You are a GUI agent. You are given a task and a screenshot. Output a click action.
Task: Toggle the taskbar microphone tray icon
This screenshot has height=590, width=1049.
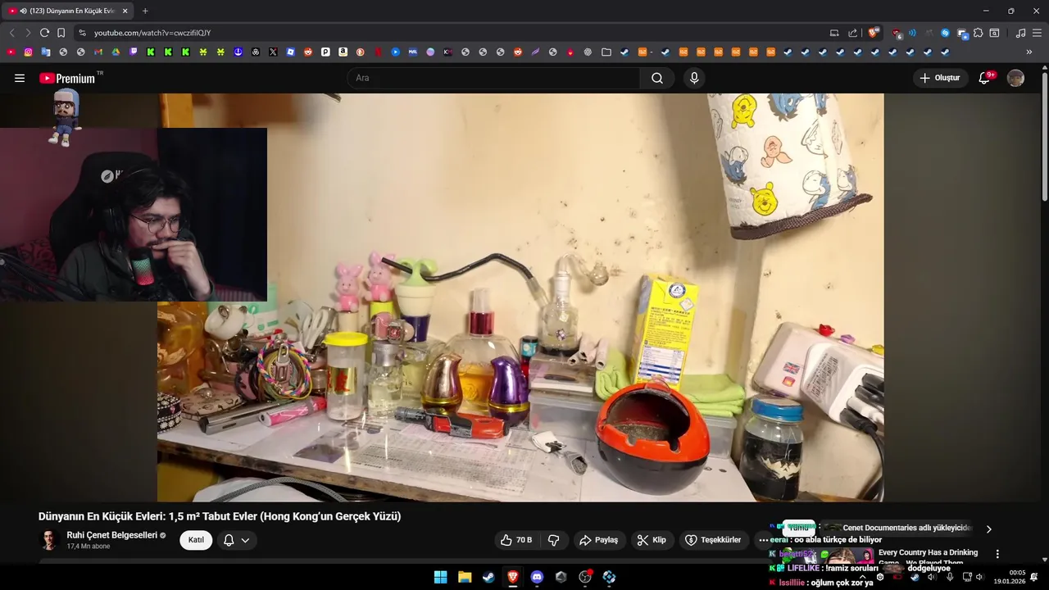pos(950,577)
